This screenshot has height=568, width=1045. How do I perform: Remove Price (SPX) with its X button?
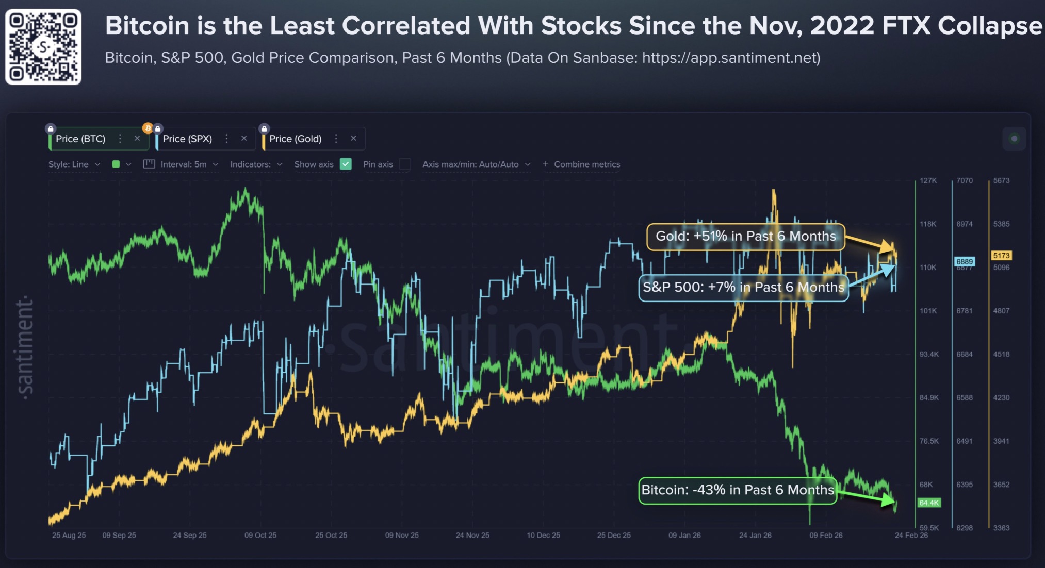(x=243, y=138)
